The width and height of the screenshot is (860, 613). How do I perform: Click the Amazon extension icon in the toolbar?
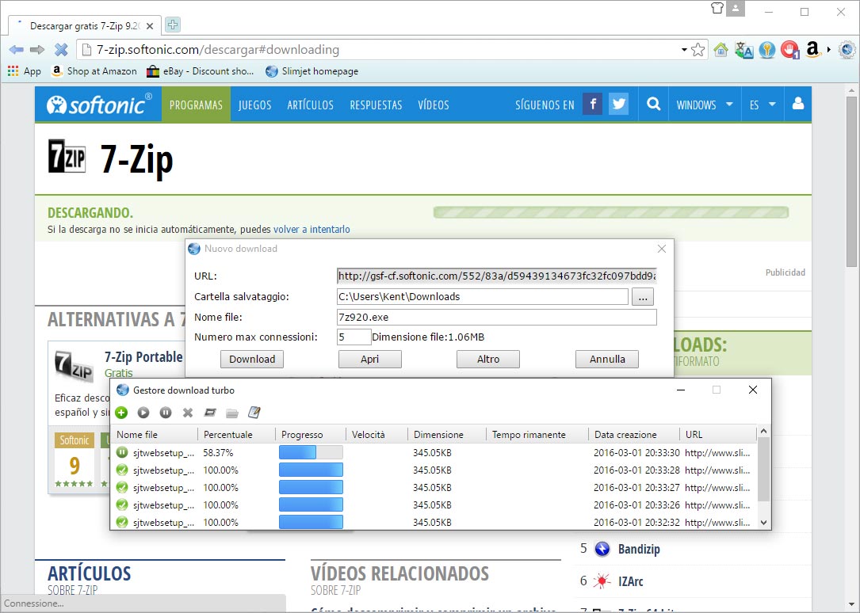(812, 50)
